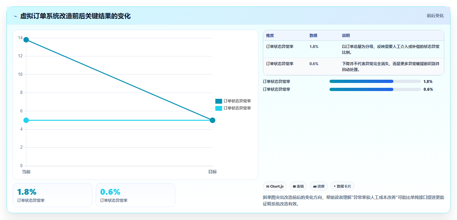Click the 0.6% cell in the table
Viewport: 457px width, 220px height.
click(314, 64)
